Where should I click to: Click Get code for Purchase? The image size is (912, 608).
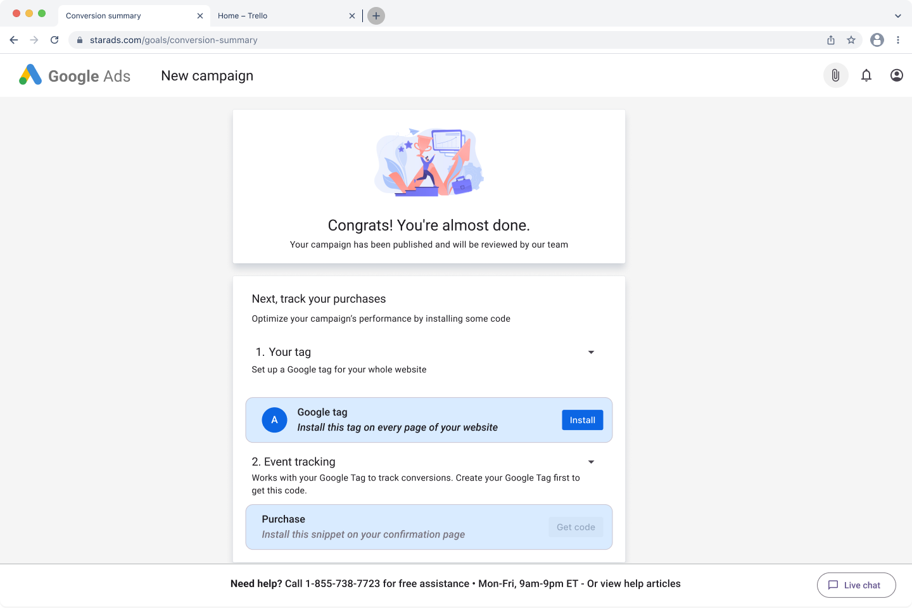(576, 527)
